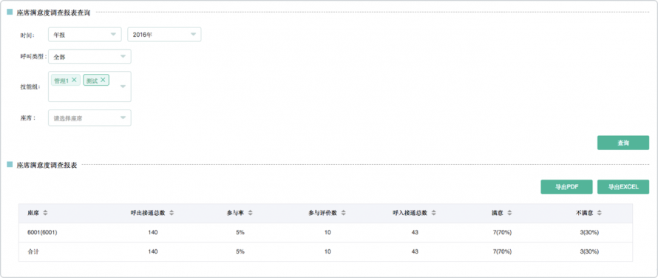Open the 请选择座席 dropdown
This screenshot has height=278, width=658.
pyautogui.click(x=89, y=118)
